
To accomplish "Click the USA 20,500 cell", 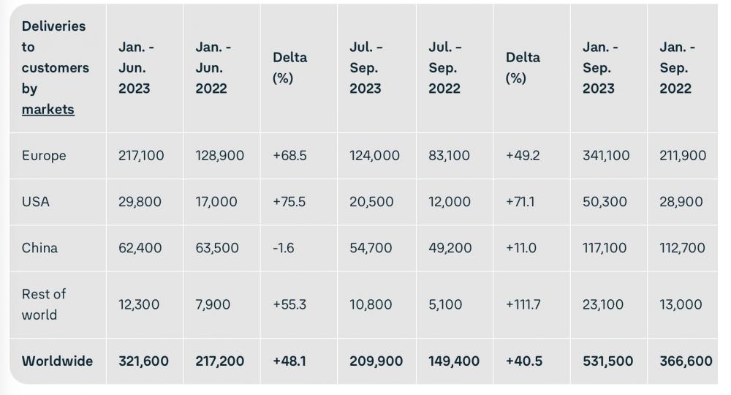I will [371, 201].
